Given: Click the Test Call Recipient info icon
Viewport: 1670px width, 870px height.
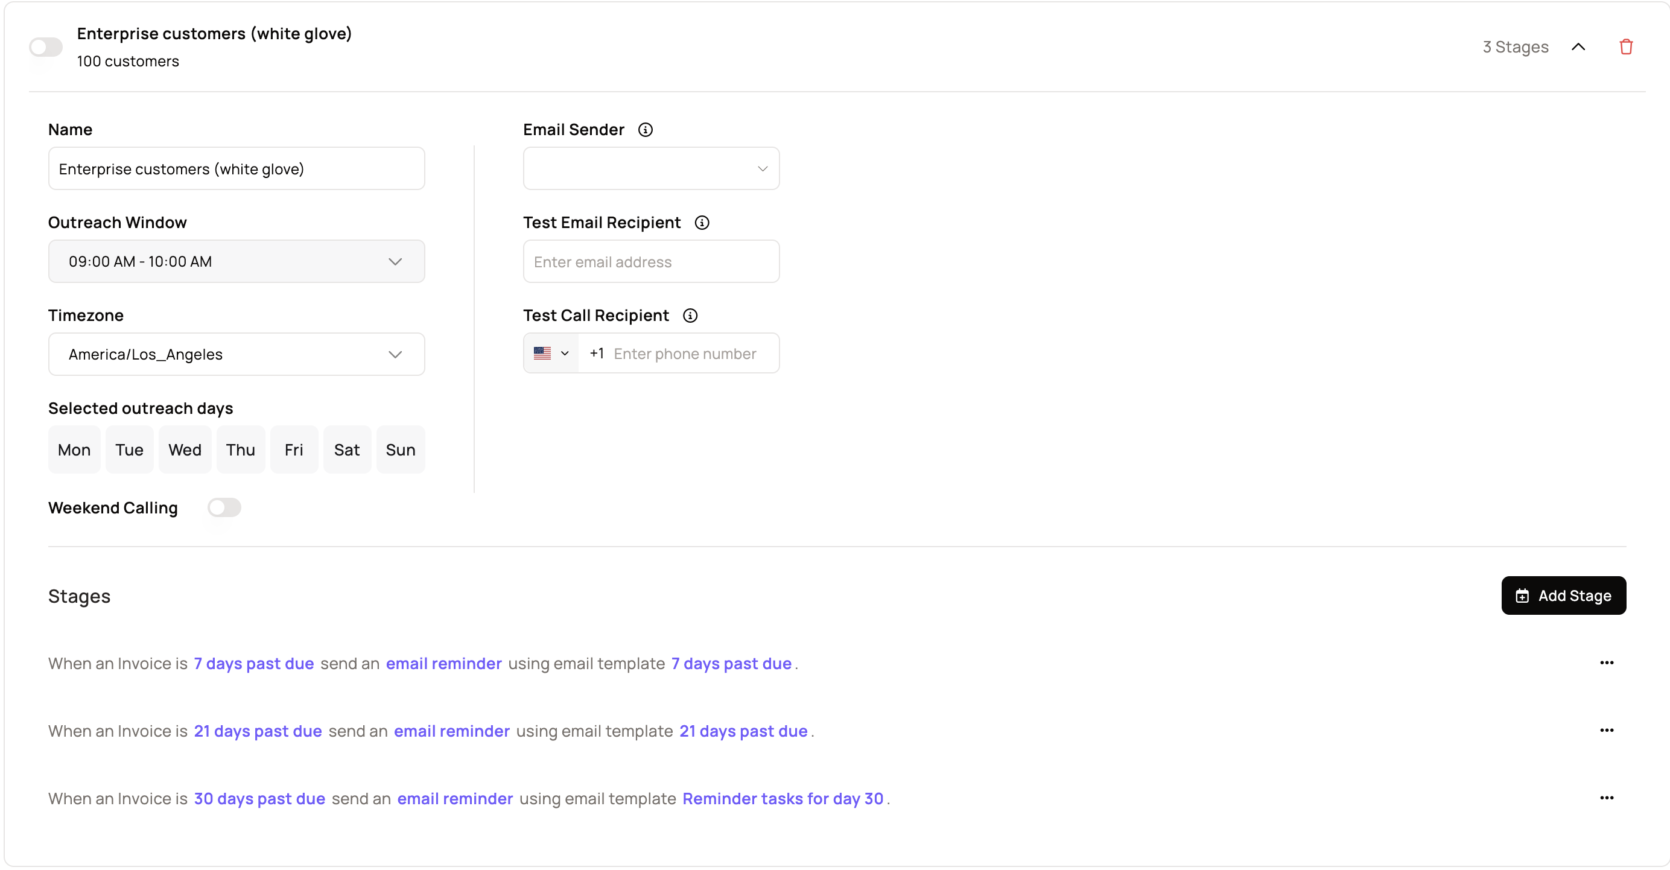Looking at the screenshot, I should pos(690,315).
